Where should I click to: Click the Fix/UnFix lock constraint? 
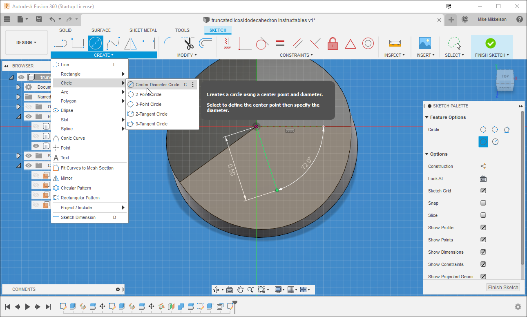point(333,43)
